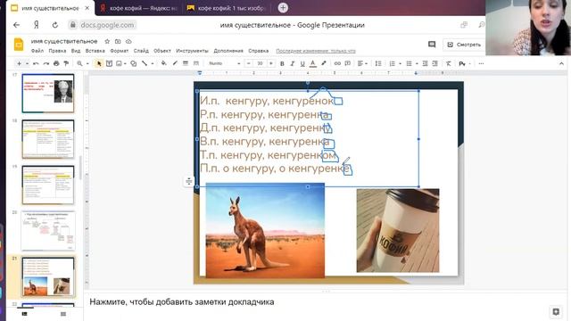
Task: Open the insert image dropdown arrow
Action: (x=125, y=63)
